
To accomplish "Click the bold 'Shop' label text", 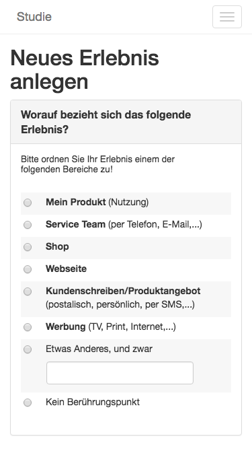I will click(x=57, y=246).
